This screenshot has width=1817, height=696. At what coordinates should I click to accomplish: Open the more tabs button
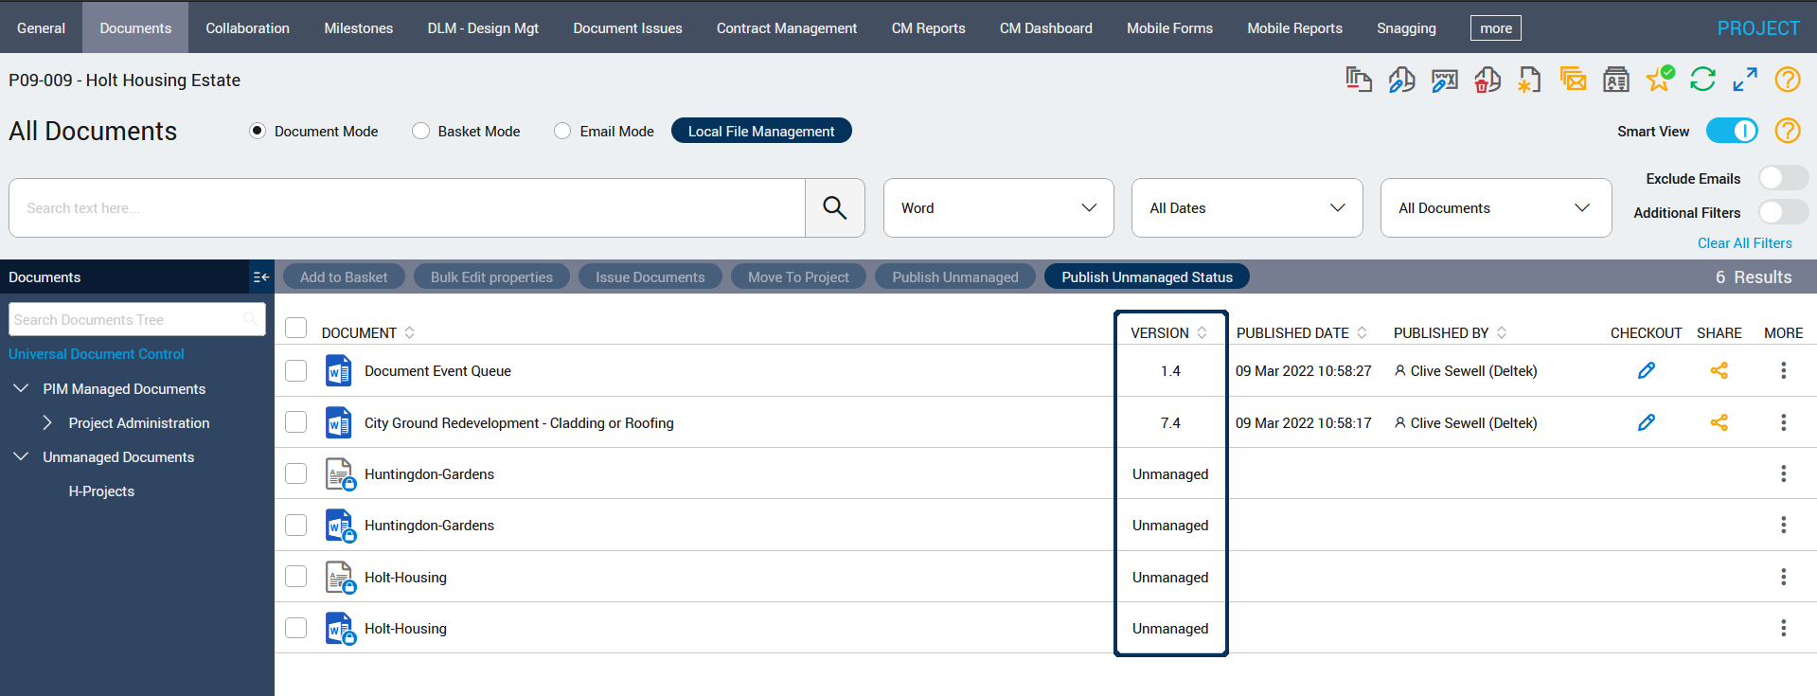(1495, 28)
